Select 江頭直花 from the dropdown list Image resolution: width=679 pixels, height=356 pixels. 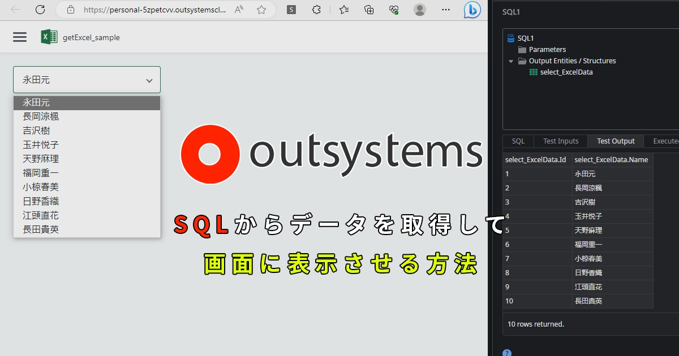87,216
